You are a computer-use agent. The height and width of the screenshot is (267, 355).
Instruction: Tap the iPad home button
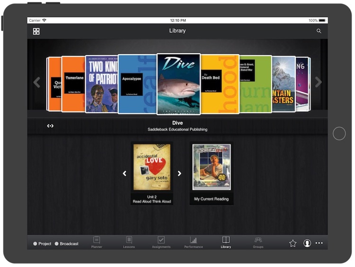pos(339,133)
